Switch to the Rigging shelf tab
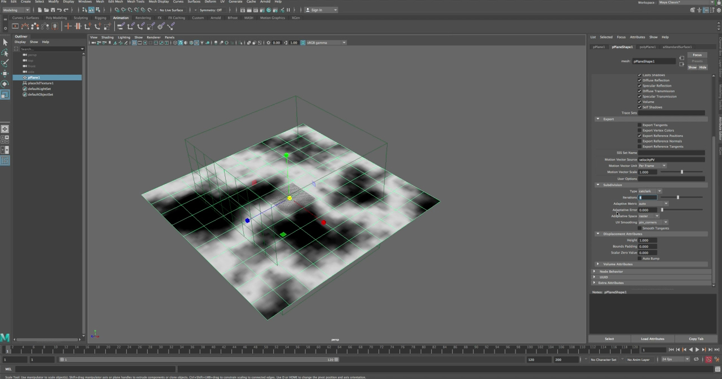The image size is (722, 379). coord(100,18)
